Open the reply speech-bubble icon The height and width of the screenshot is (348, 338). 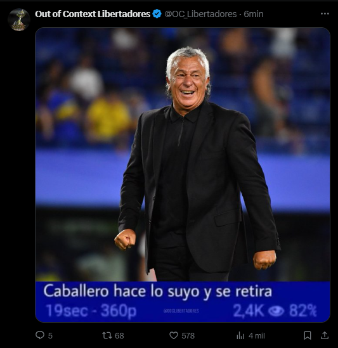(x=40, y=335)
